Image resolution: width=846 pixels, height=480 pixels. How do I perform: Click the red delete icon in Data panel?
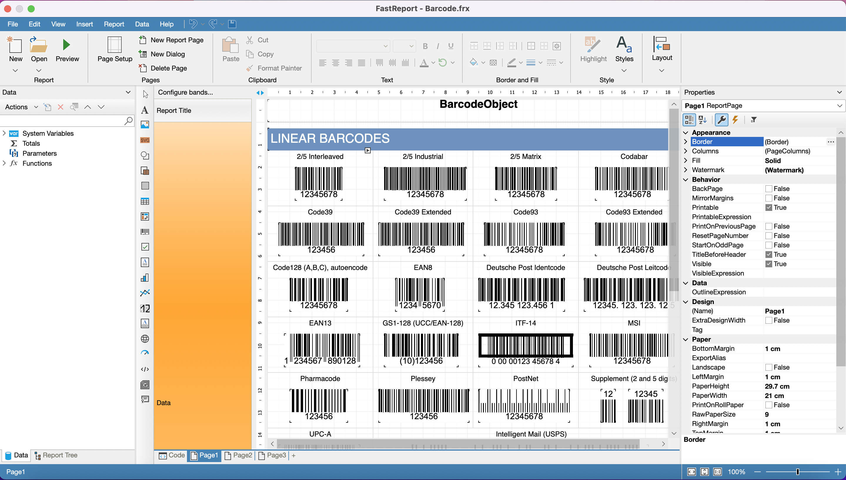coord(60,107)
